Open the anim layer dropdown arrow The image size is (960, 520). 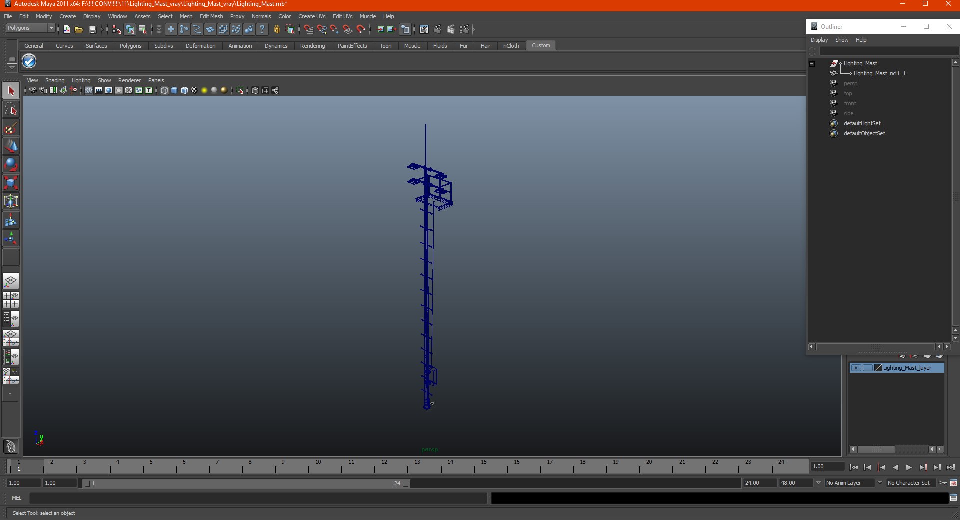point(818,483)
